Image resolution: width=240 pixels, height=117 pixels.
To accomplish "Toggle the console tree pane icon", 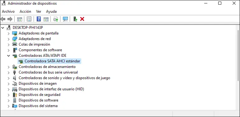I will (x=19, y=19).
